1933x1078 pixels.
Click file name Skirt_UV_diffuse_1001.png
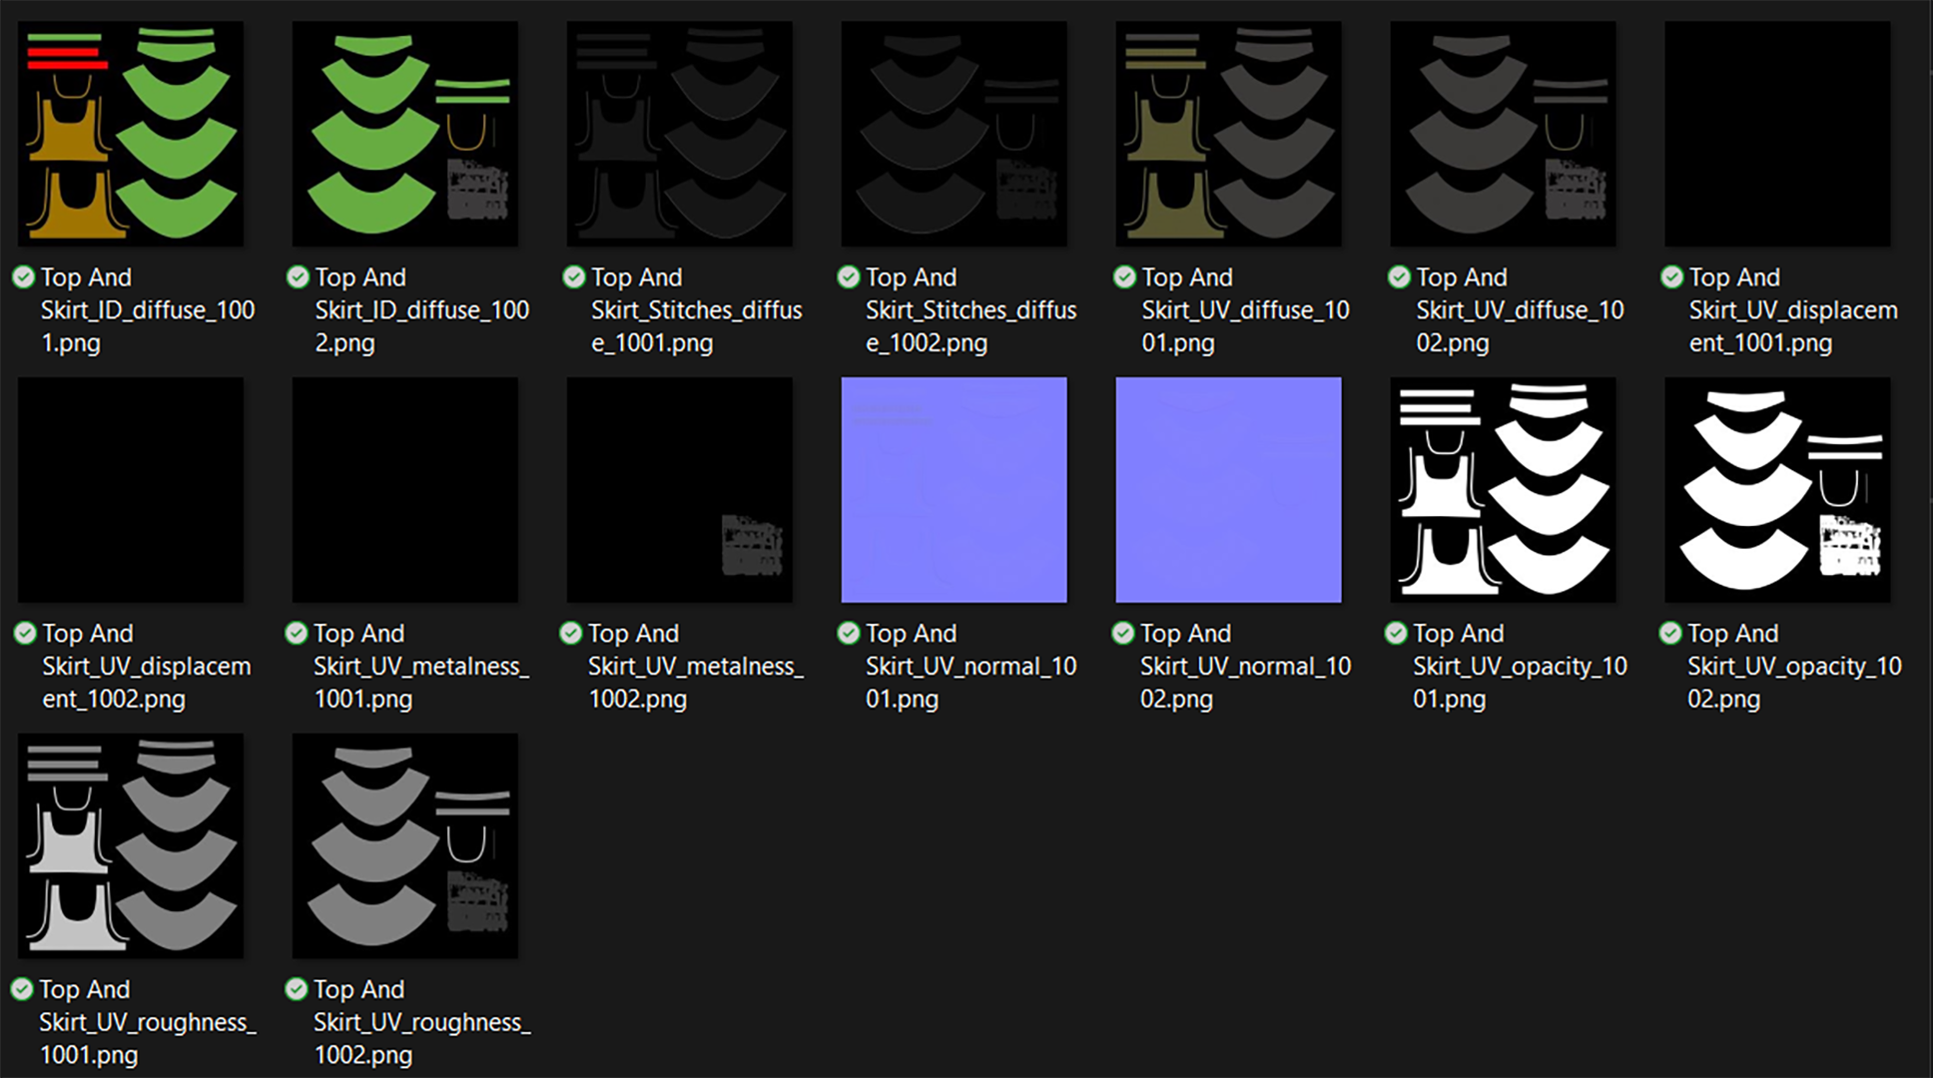pyautogui.click(x=1246, y=310)
